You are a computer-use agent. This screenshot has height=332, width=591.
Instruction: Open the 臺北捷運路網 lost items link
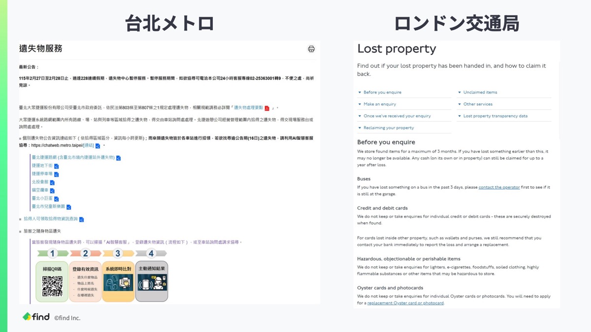pyautogui.click(x=73, y=158)
